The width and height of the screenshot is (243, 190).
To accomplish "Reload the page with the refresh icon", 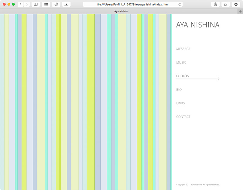I will [x=180, y=4].
